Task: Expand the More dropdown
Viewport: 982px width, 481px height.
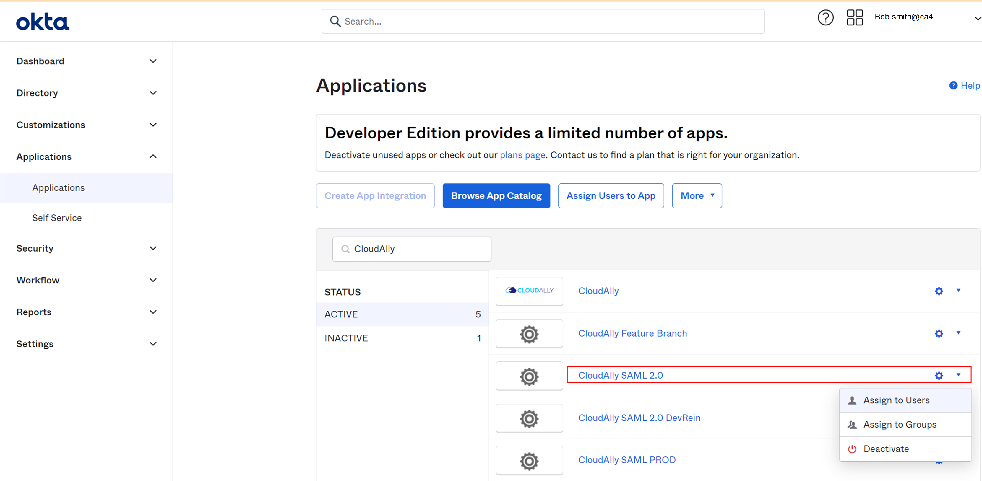Action: click(x=697, y=195)
